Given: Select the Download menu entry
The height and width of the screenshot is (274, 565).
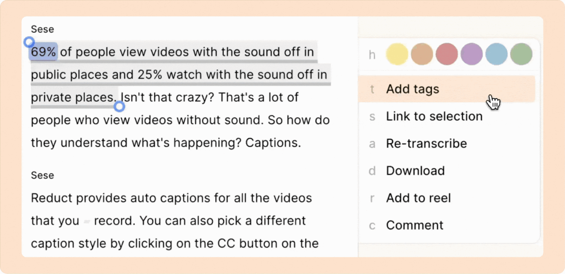Looking at the screenshot, I should [447, 171].
